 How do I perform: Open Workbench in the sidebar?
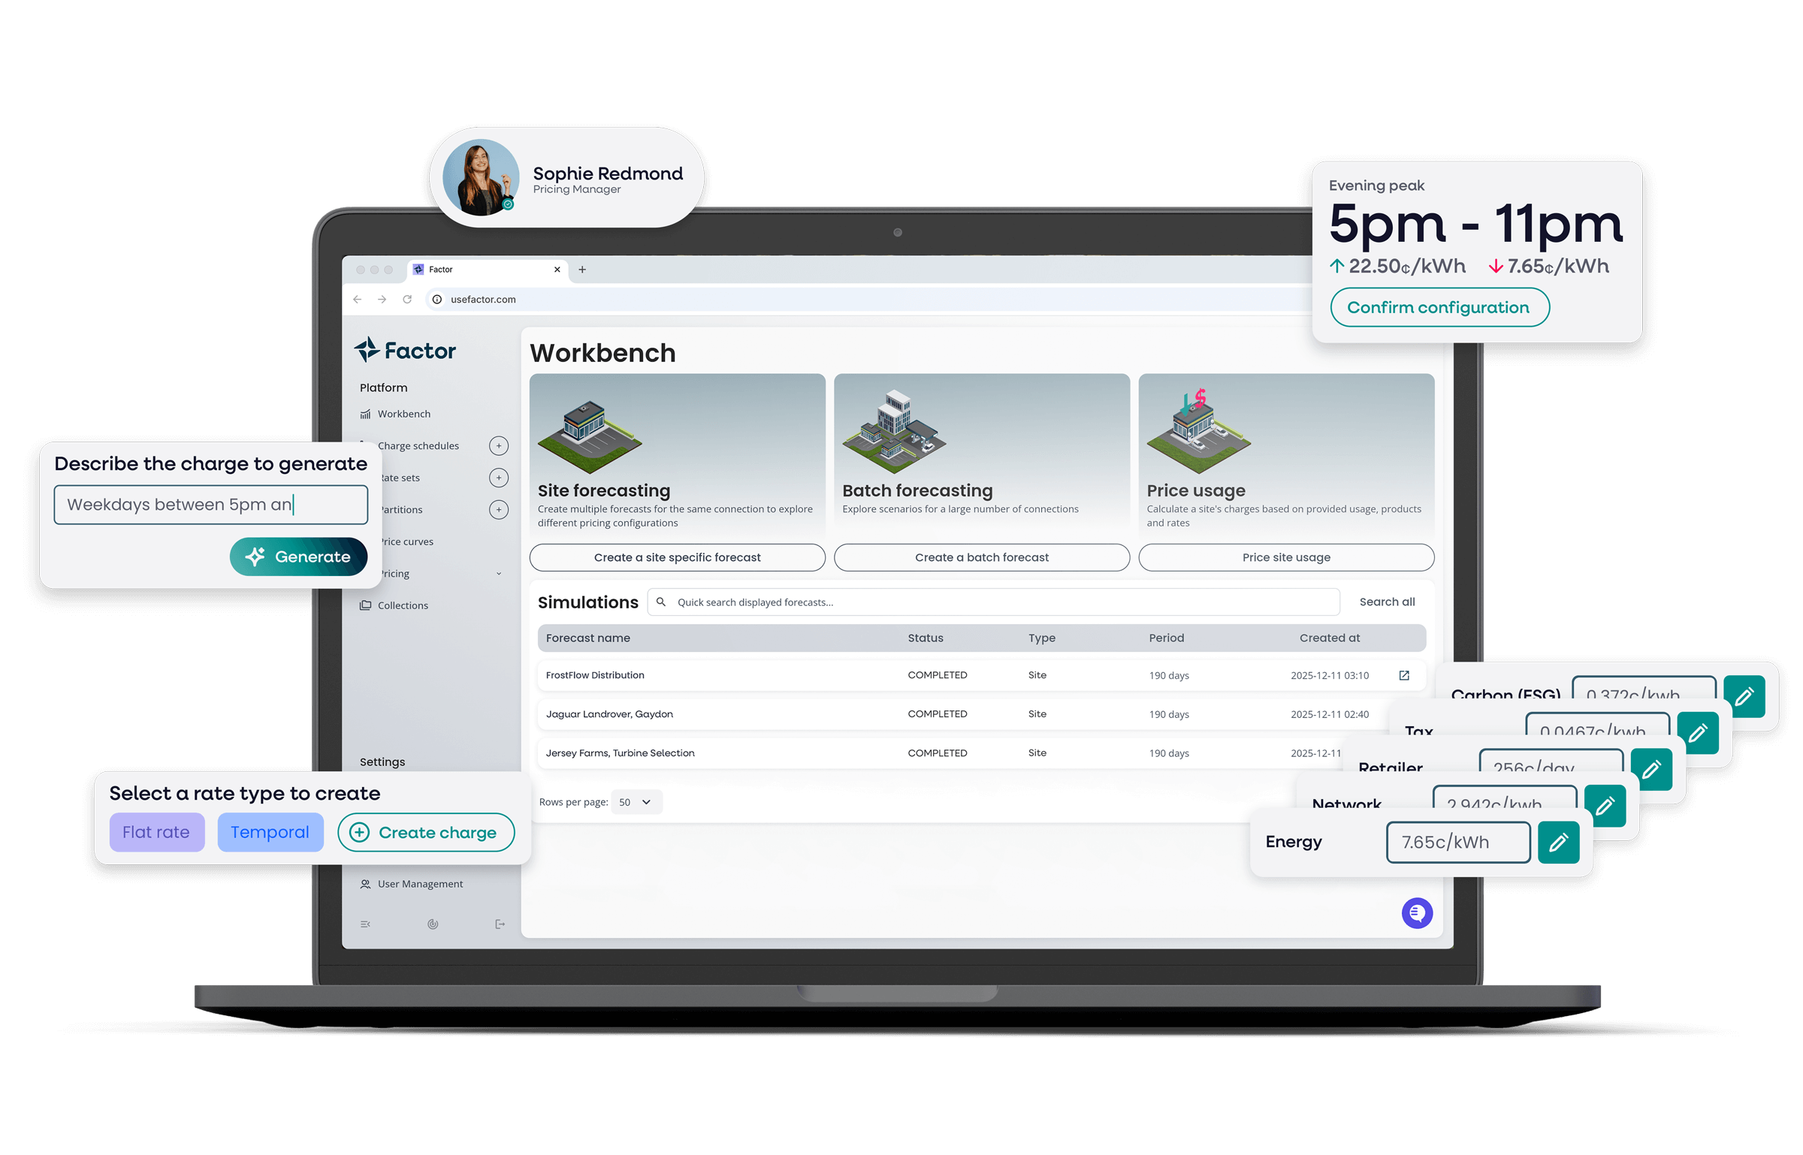[x=403, y=414]
